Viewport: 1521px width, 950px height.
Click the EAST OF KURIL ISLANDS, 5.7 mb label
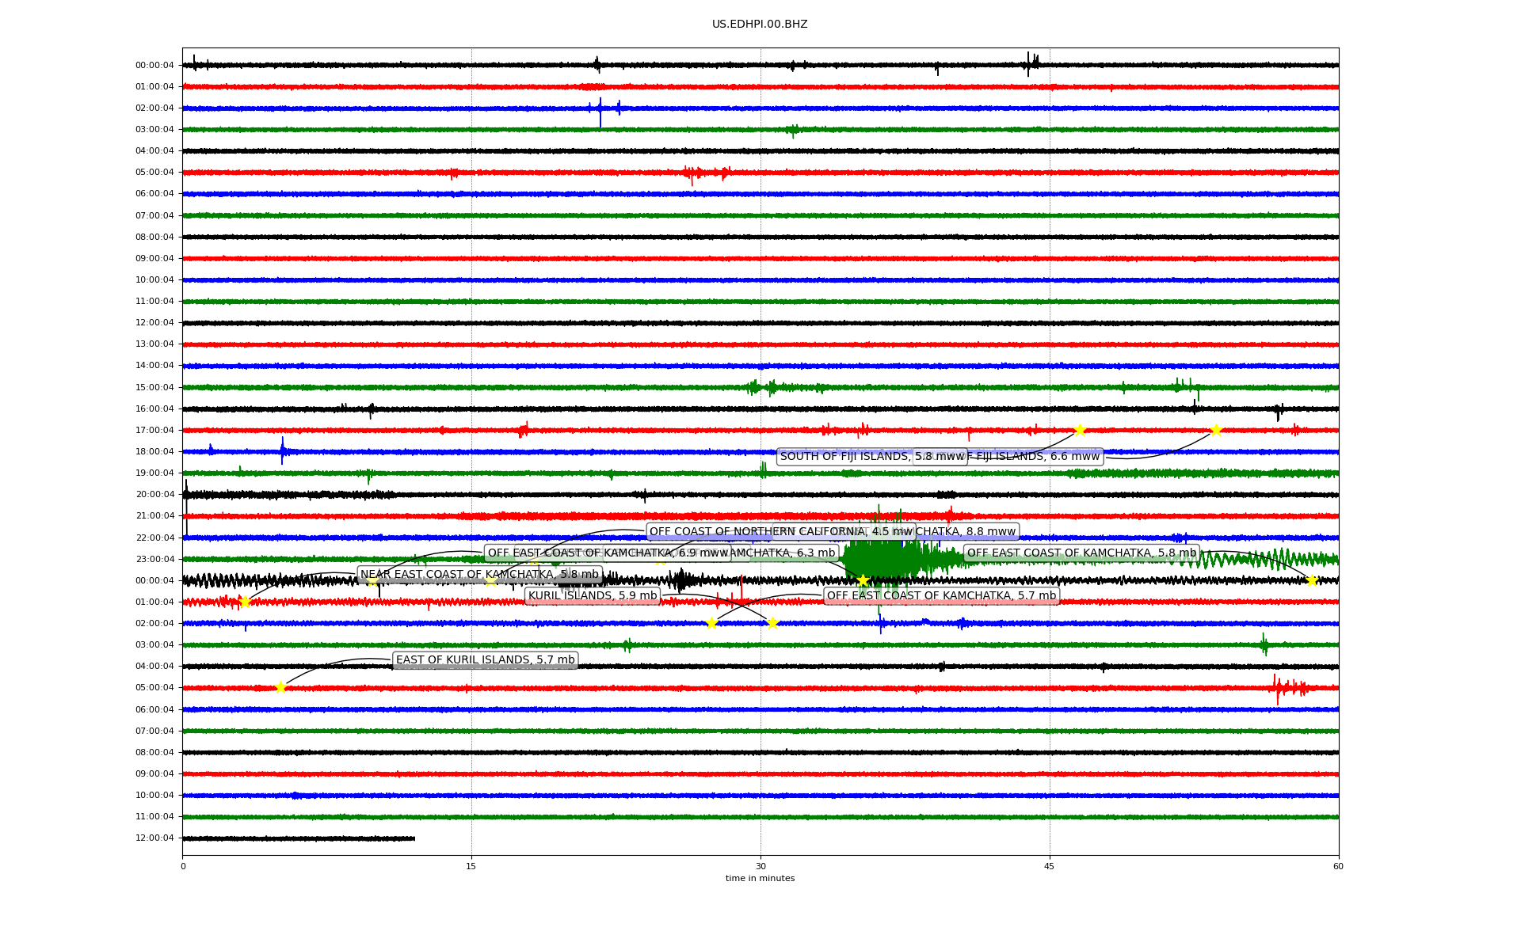point(485,660)
